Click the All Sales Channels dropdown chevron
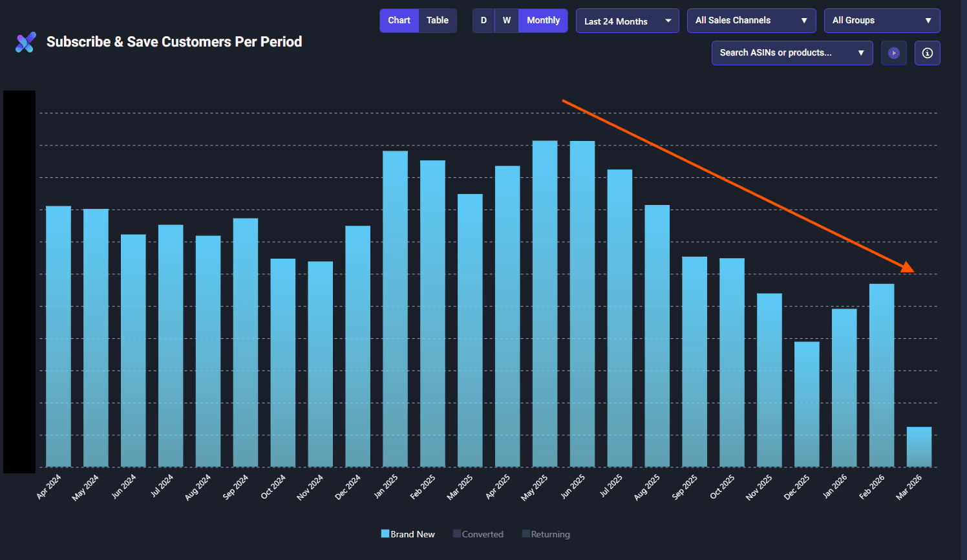This screenshot has height=560, width=967. click(803, 20)
